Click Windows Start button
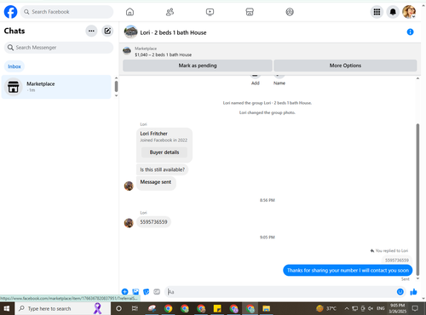Viewport: 426px width, 315px height. pyautogui.click(x=7, y=308)
